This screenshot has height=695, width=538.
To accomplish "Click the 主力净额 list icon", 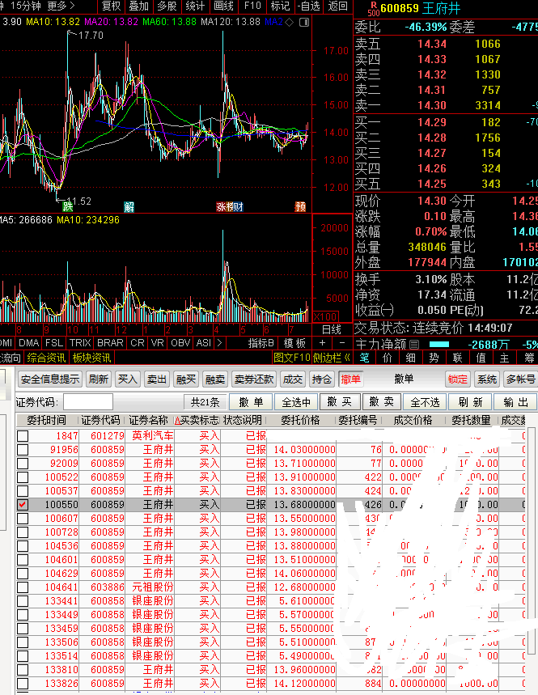I will click(414, 345).
